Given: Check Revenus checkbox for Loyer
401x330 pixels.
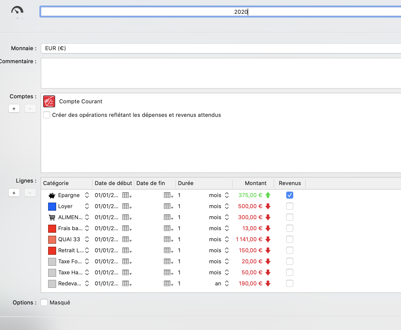Looking at the screenshot, I should coord(290,206).
